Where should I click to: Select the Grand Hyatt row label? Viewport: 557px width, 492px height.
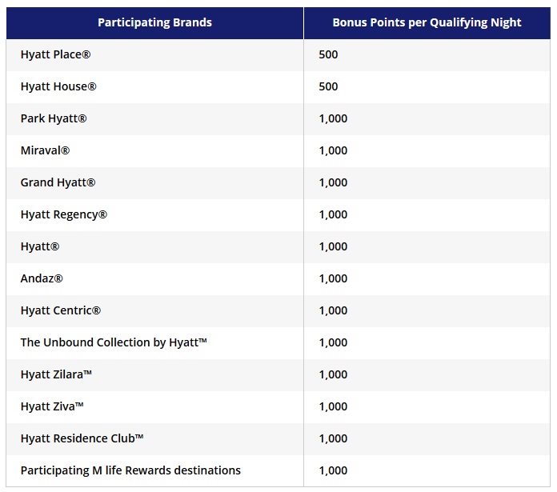(58, 182)
